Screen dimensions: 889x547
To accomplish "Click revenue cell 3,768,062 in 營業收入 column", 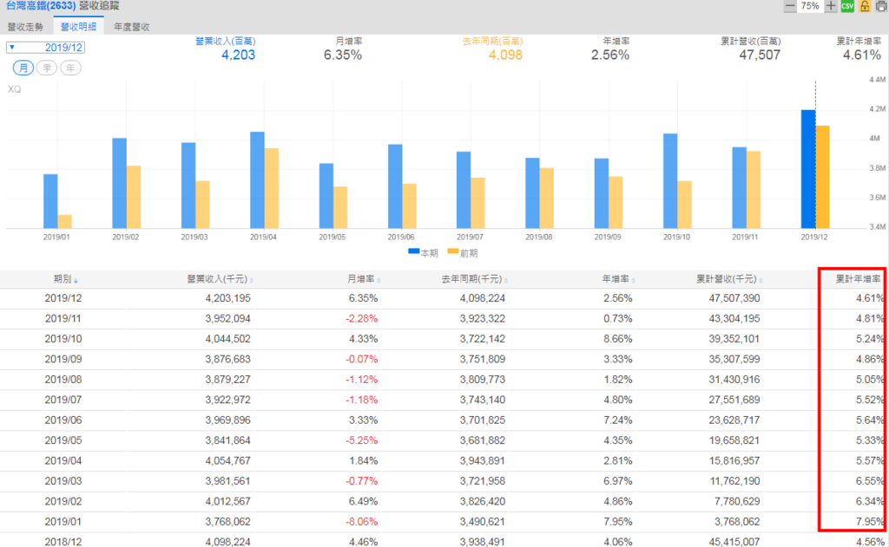I will click(228, 522).
